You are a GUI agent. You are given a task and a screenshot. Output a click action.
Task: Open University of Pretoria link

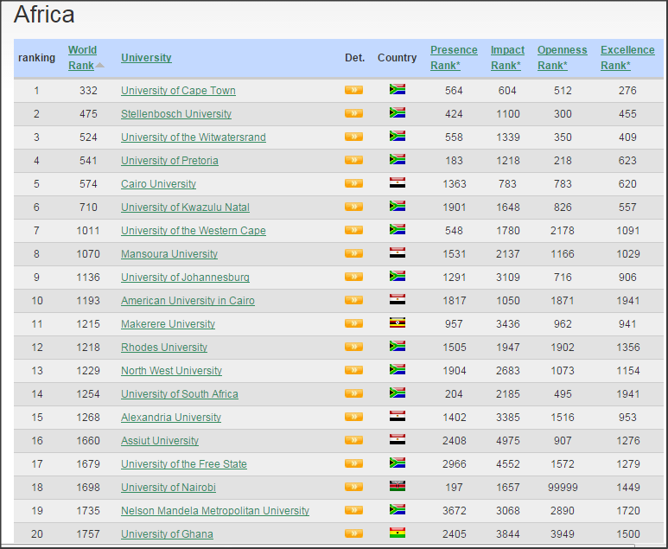169,161
